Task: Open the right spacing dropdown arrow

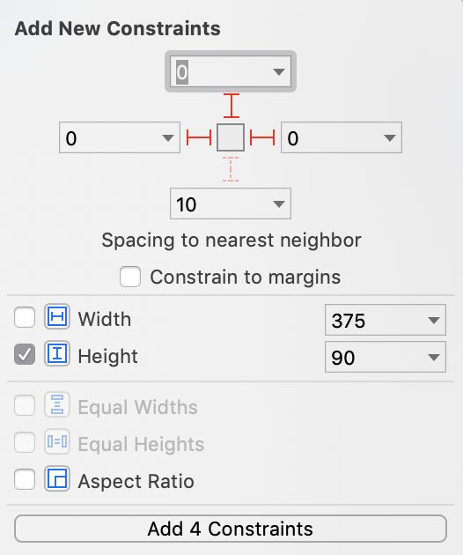Action: (x=390, y=137)
